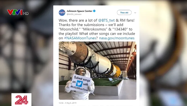Open the Johnson Space Center profile name
The image size is (187, 106).
(80, 11)
